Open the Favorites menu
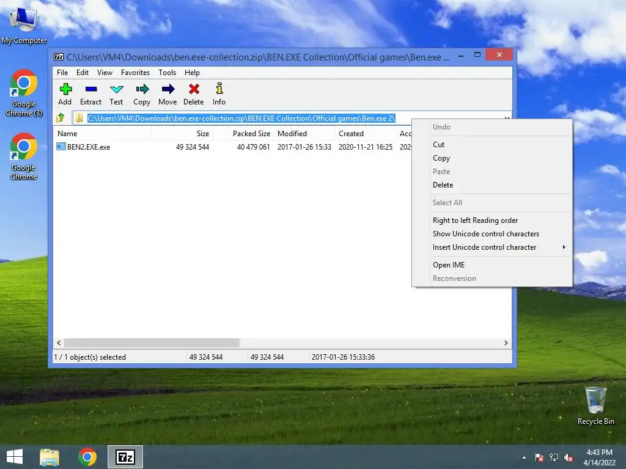The width and height of the screenshot is (626, 469). (x=135, y=73)
